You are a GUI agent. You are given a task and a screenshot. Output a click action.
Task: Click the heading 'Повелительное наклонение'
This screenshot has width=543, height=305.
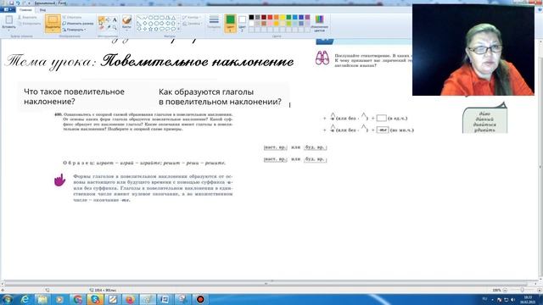click(x=198, y=62)
